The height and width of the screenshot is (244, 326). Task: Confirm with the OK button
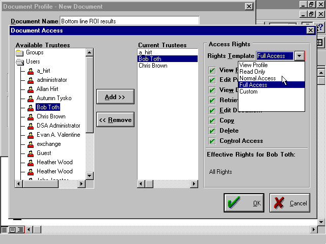(x=244, y=203)
